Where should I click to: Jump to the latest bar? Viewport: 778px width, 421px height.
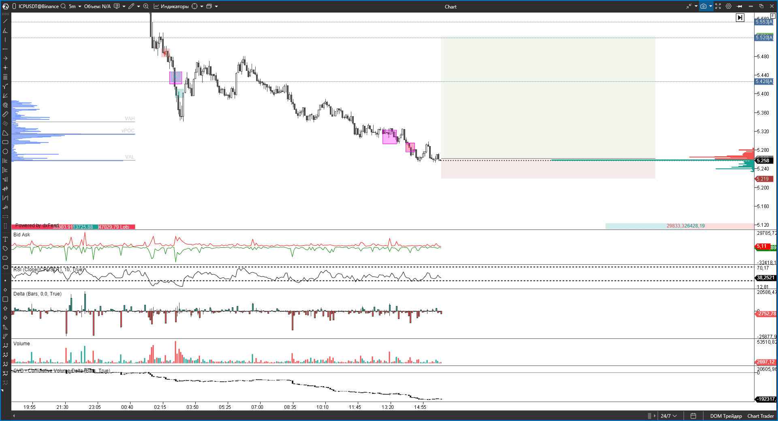click(x=740, y=17)
